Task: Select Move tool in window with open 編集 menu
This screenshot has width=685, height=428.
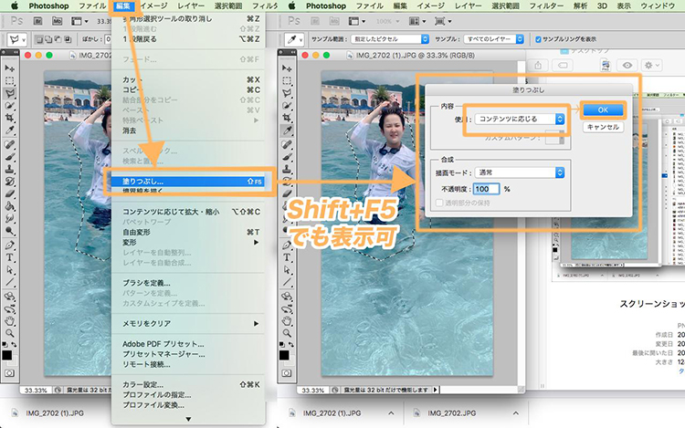Action: click(10, 68)
